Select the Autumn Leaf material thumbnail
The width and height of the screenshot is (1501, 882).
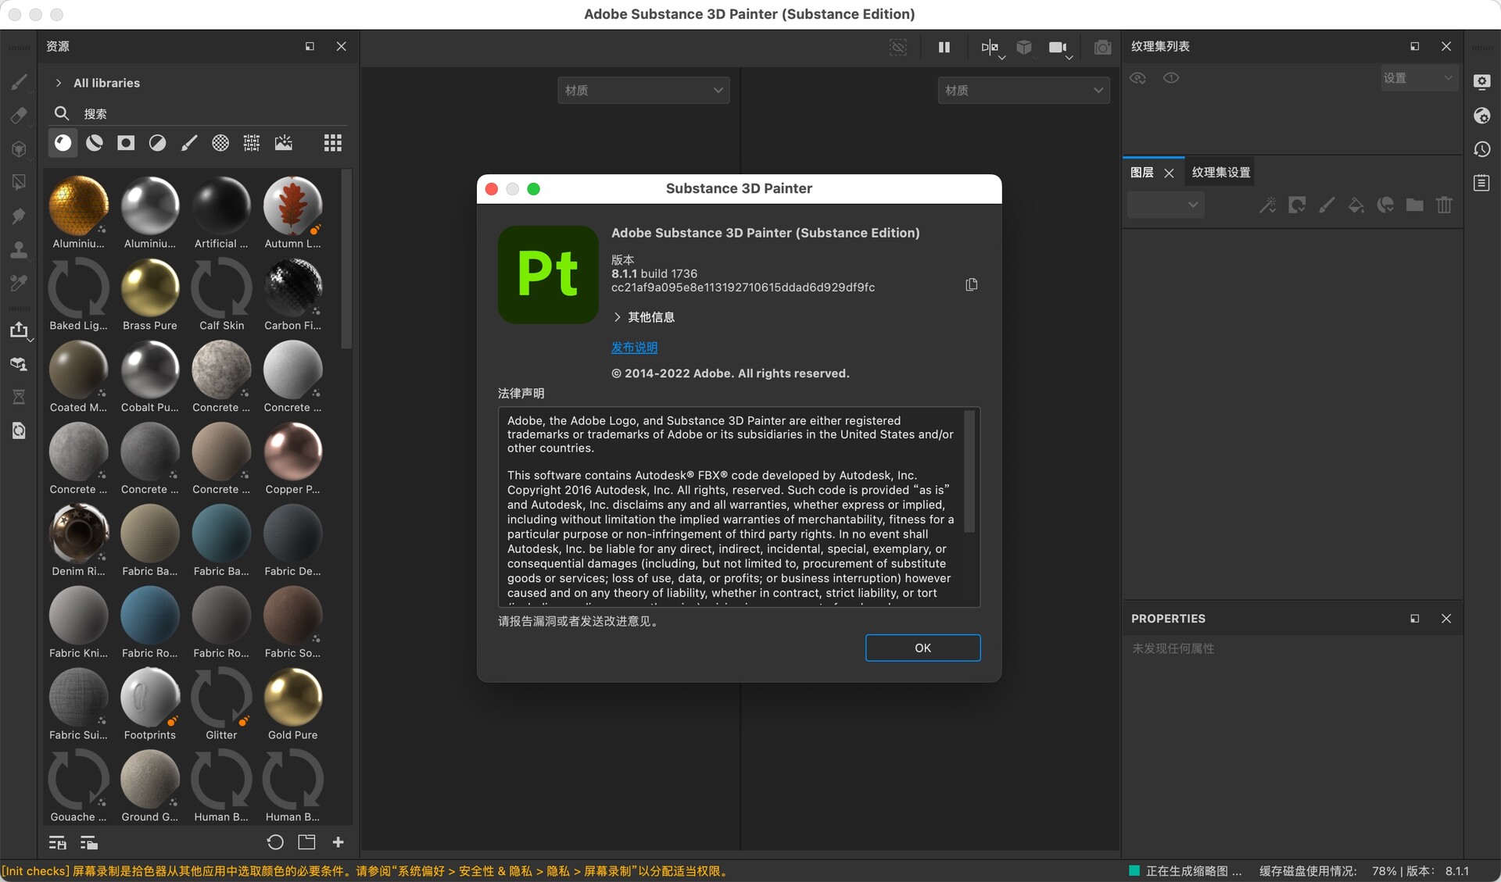click(x=292, y=206)
